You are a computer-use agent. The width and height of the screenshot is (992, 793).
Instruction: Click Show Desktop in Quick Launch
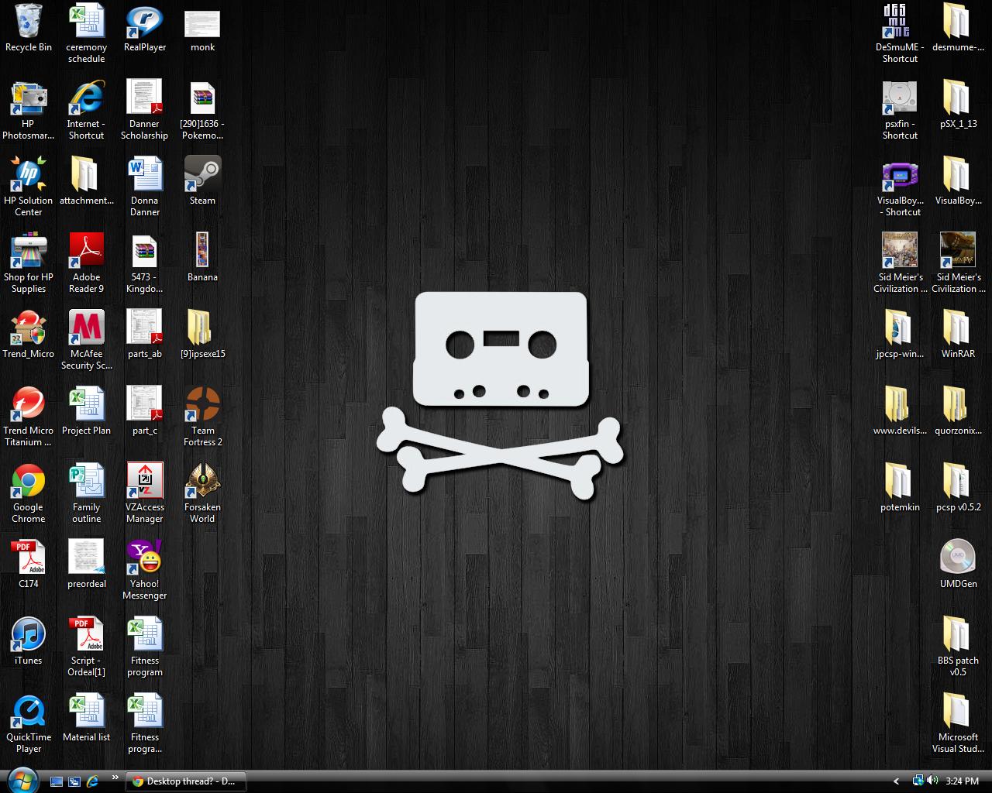[57, 781]
